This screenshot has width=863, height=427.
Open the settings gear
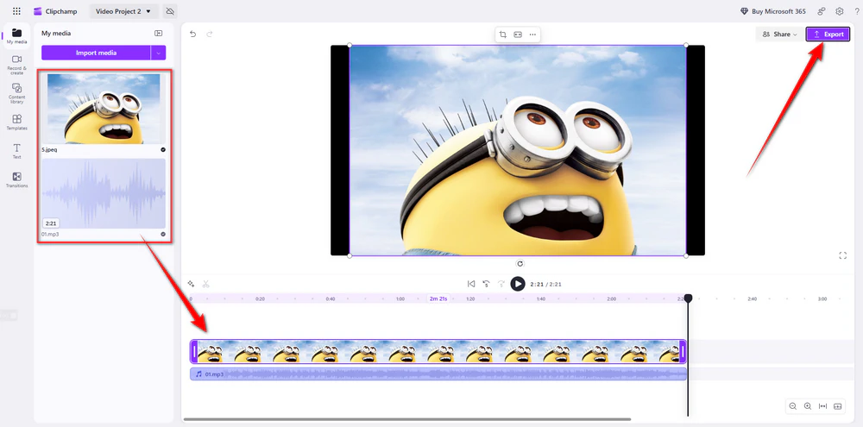pyautogui.click(x=840, y=11)
